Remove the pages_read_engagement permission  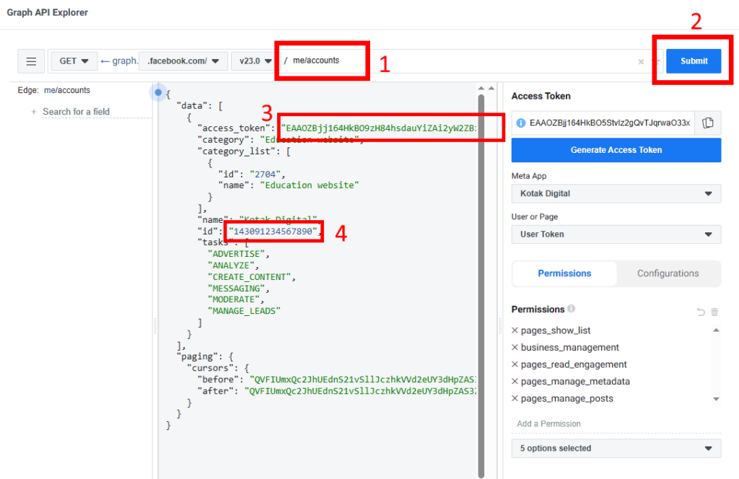pyautogui.click(x=515, y=364)
